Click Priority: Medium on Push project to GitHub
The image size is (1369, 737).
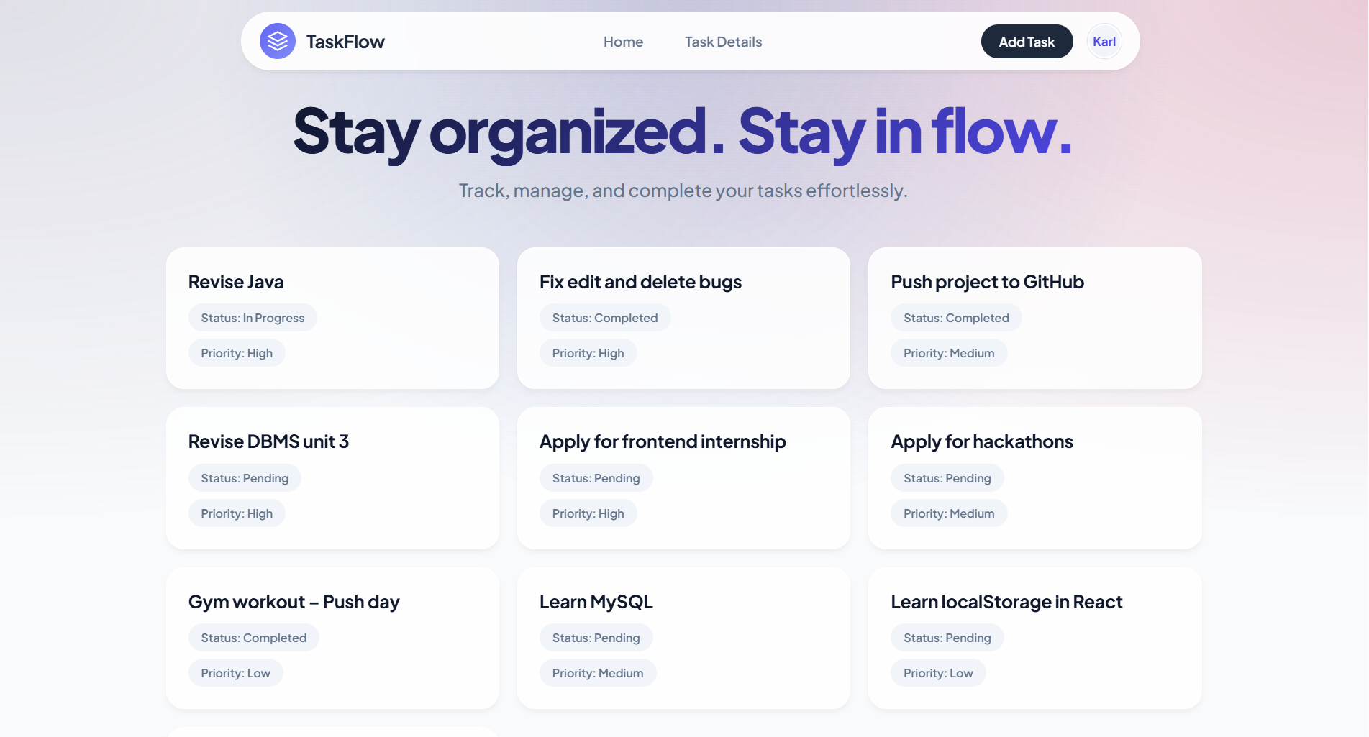pos(949,353)
